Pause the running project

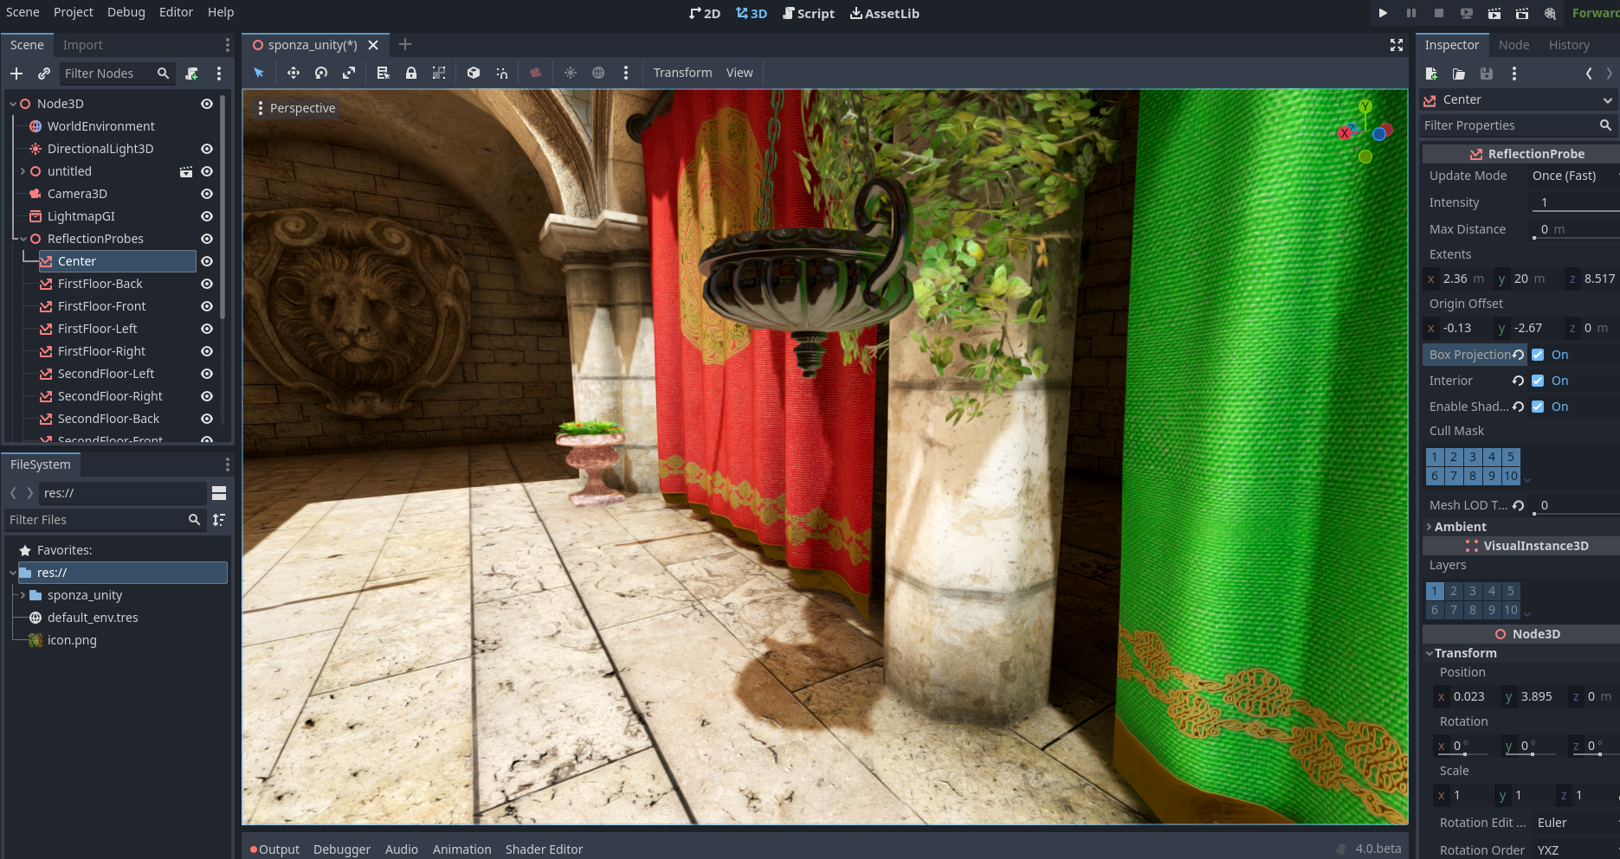coord(1411,13)
